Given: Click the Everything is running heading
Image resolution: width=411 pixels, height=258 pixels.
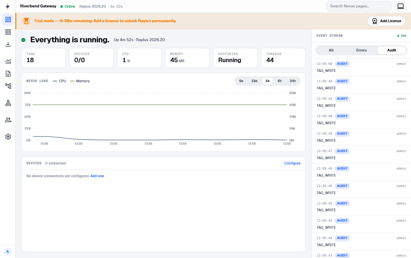Looking at the screenshot, I should (x=70, y=40).
